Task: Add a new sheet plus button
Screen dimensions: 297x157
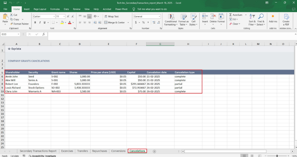Action: tap(154, 151)
